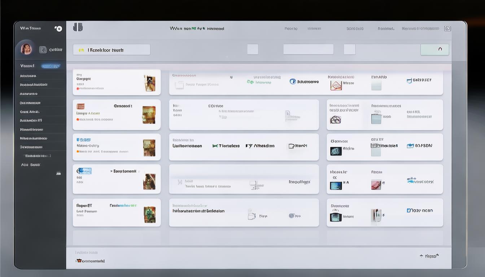The width and height of the screenshot is (485, 277).
Task: Click the orange tag icon in the second left card
Action: [80, 106]
